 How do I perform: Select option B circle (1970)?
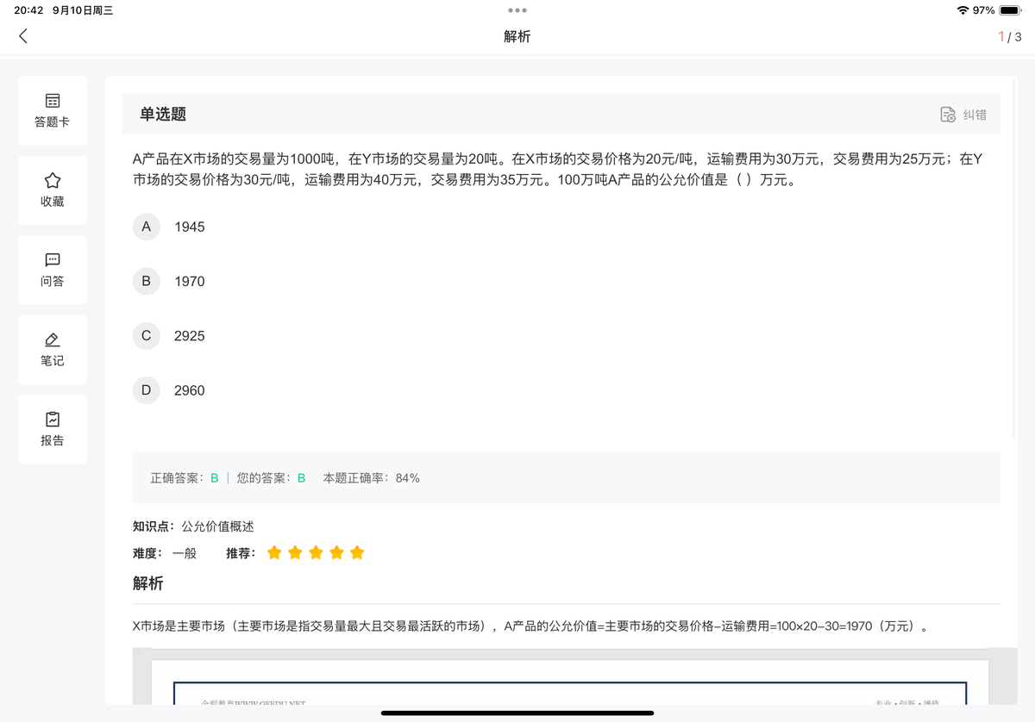coord(147,281)
